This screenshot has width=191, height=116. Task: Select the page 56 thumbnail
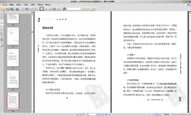(13, 36)
